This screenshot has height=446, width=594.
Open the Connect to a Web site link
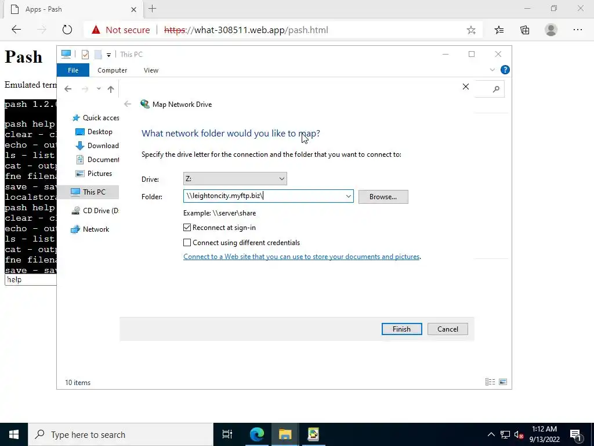(x=301, y=256)
